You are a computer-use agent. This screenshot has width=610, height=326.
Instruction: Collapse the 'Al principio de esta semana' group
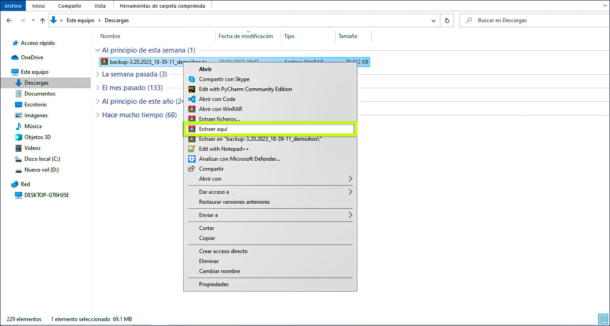coord(98,50)
